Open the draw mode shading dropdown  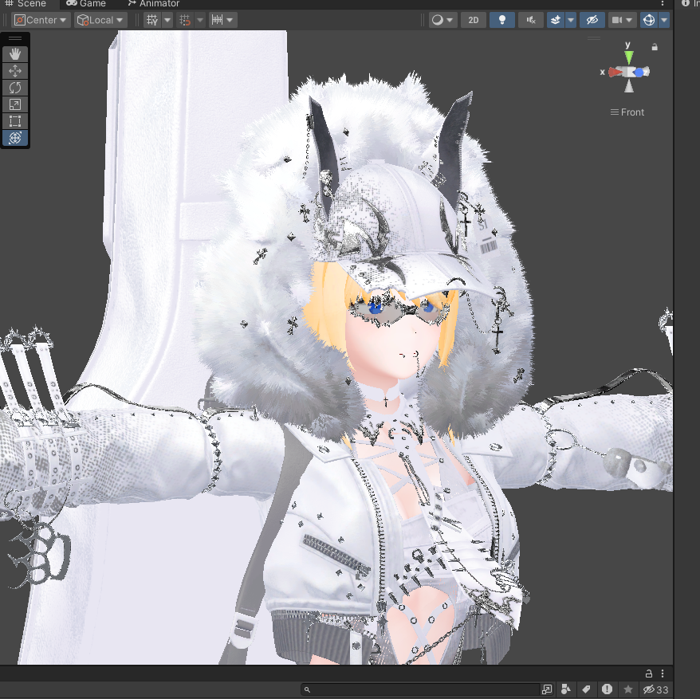[x=442, y=20]
